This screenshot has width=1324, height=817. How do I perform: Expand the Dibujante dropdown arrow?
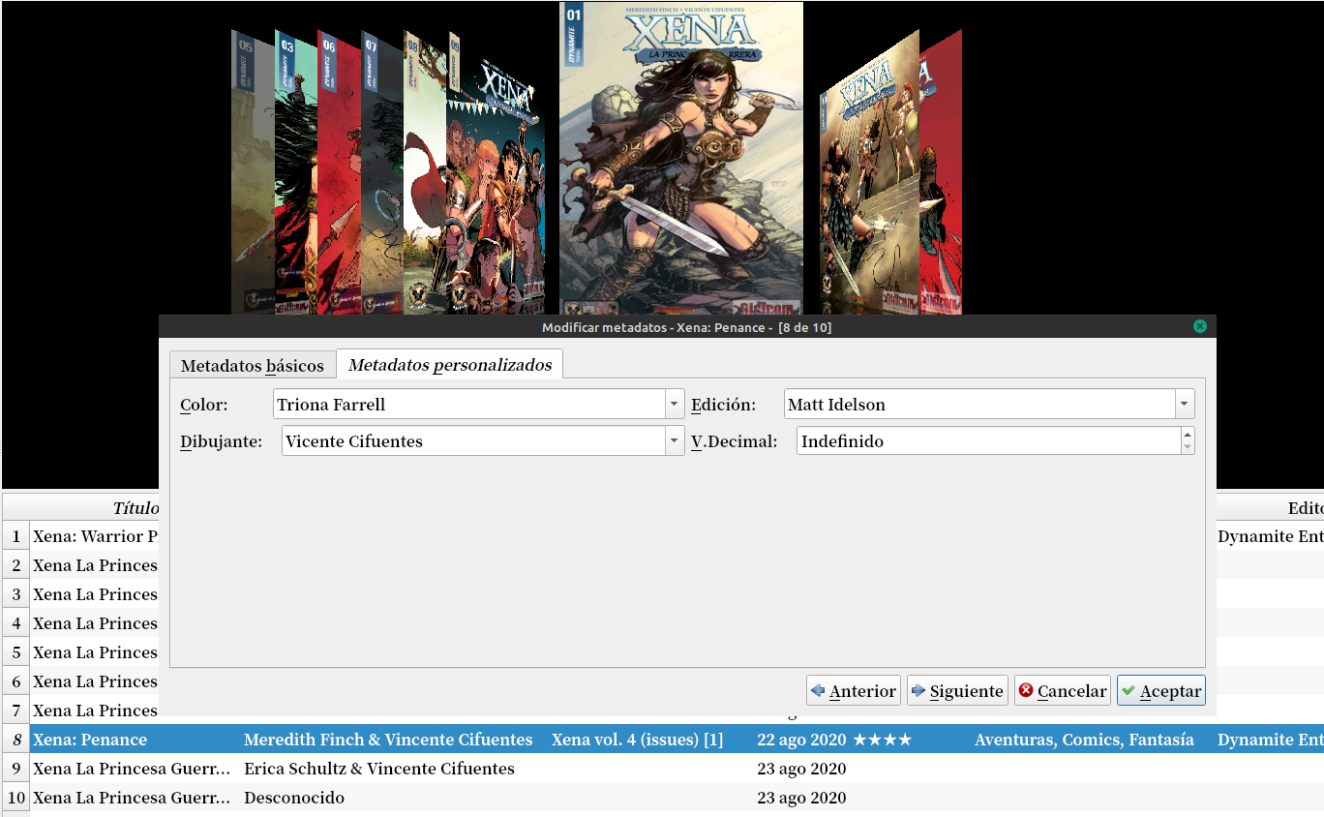[x=675, y=440]
